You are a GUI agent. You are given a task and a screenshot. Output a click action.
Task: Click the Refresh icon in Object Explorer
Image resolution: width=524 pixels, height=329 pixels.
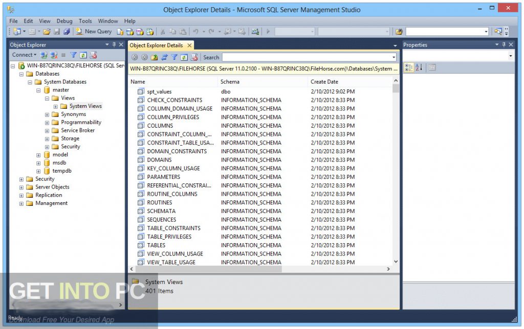(x=83, y=55)
